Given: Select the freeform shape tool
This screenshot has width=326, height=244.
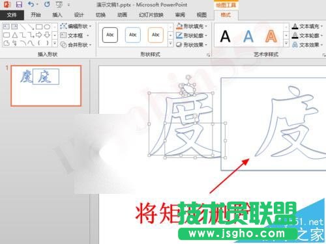Looking at the screenshot, I should pos(7,43).
